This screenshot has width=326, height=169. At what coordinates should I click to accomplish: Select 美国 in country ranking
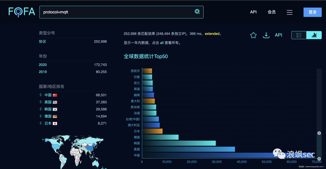pos(48,102)
